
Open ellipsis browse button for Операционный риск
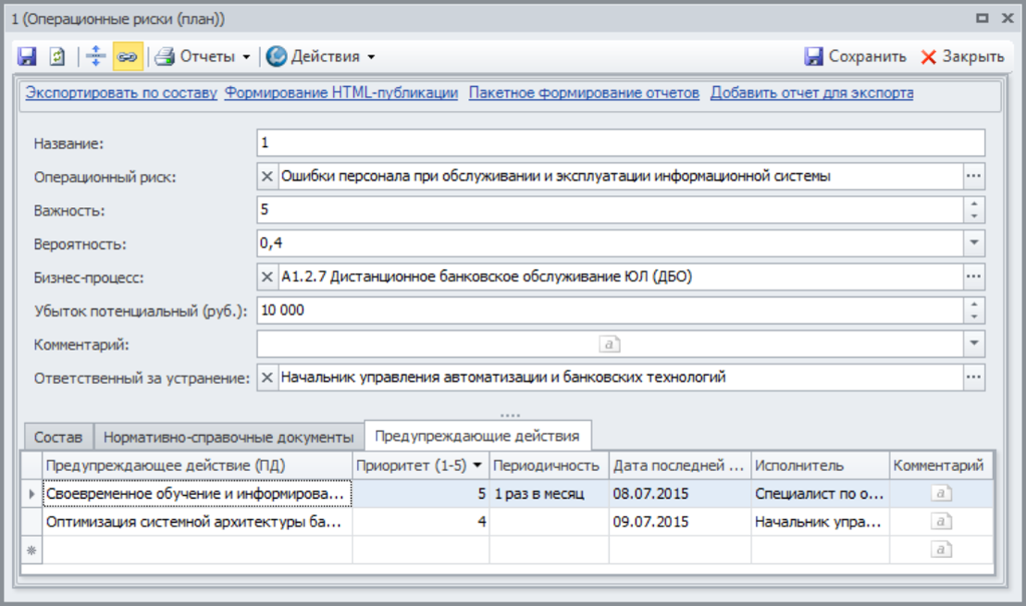pos(973,176)
